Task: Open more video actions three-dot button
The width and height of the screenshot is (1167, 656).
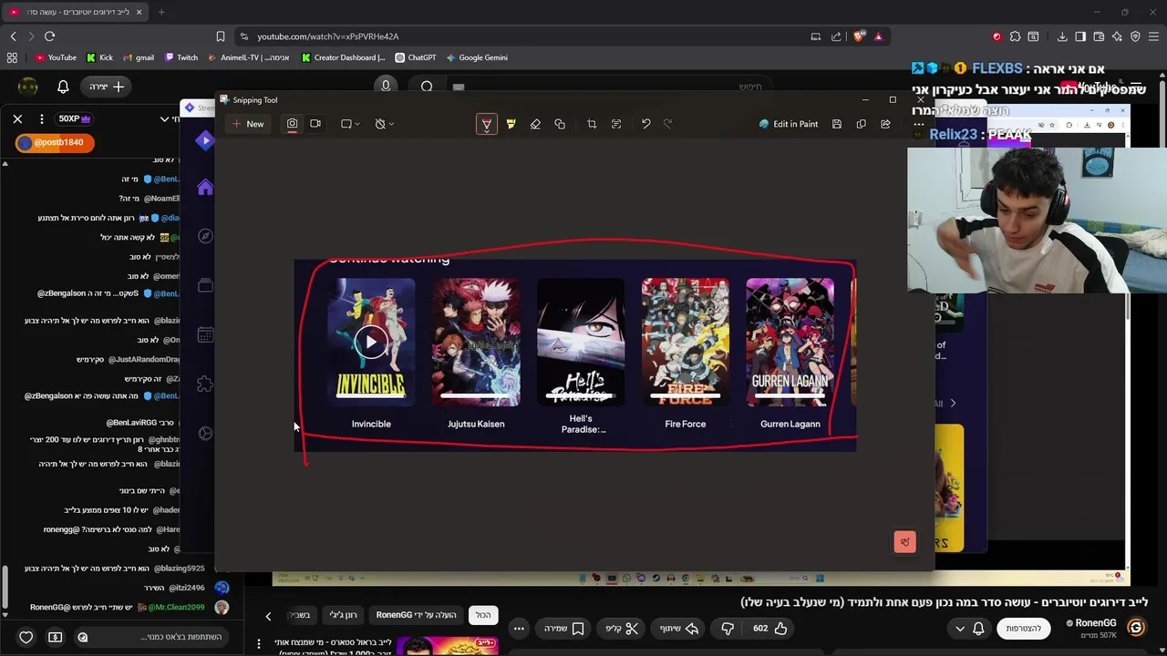Action: (x=519, y=628)
